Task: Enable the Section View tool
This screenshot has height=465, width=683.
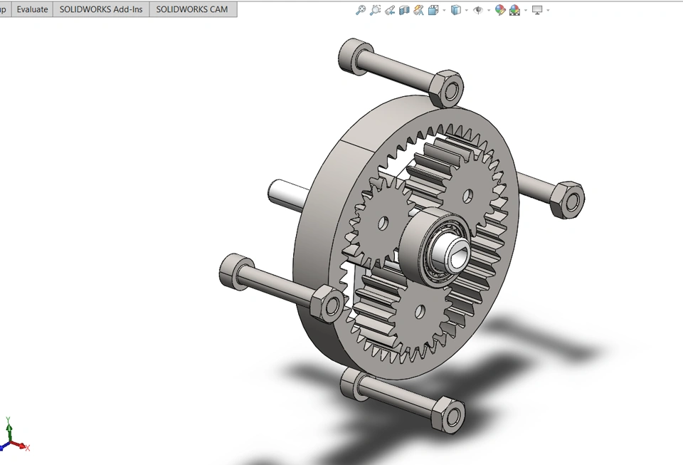Action: [x=403, y=10]
